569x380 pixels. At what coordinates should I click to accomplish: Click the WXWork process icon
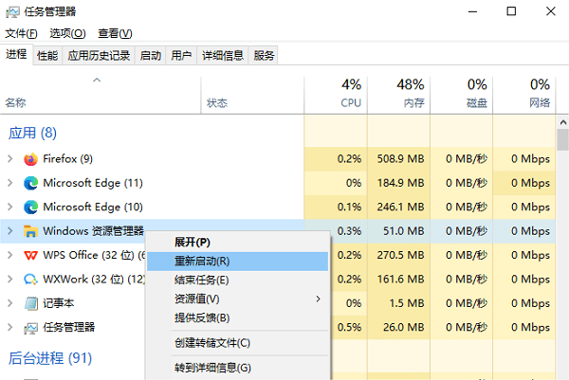[30, 280]
